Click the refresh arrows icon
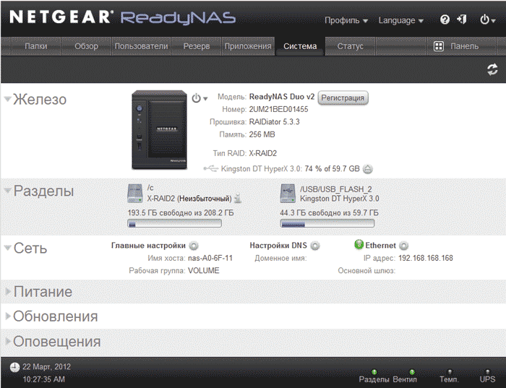The height and width of the screenshot is (388, 506). point(492,69)
